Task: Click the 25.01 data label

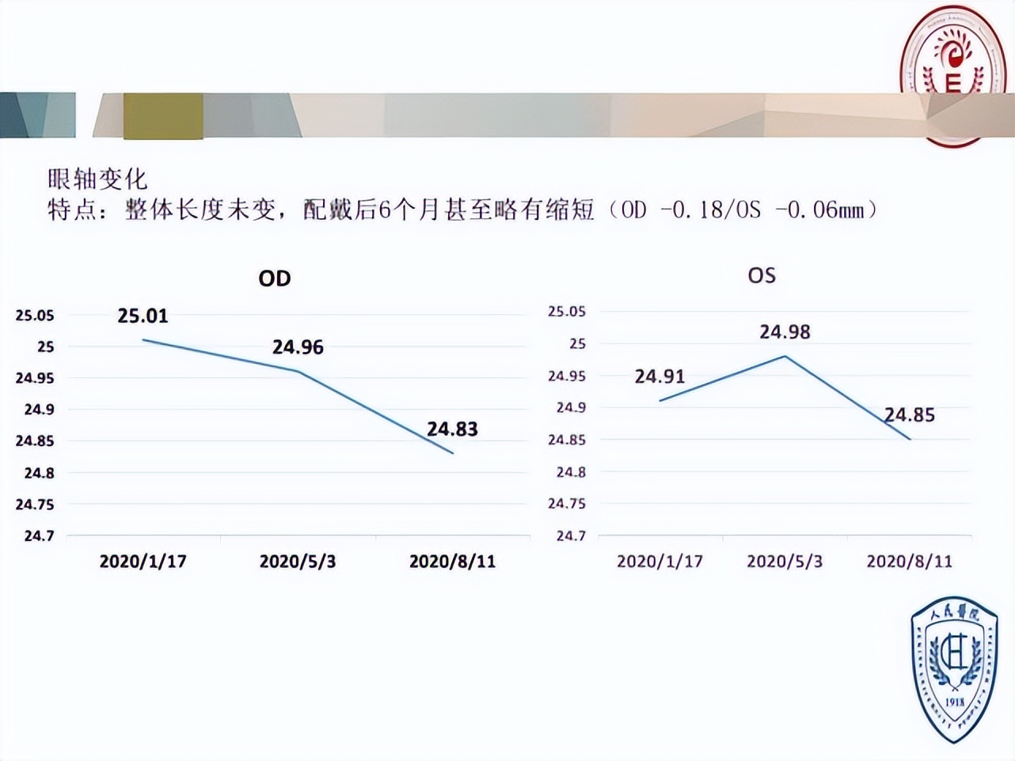Action: point(143,316)
